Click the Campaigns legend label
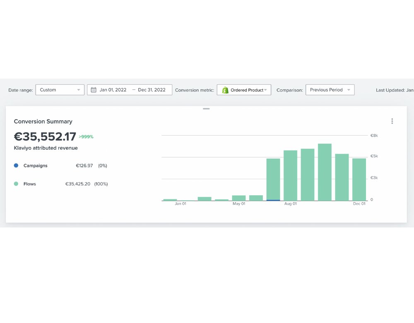This screenshot has height=323, width=414. [35, 165]
